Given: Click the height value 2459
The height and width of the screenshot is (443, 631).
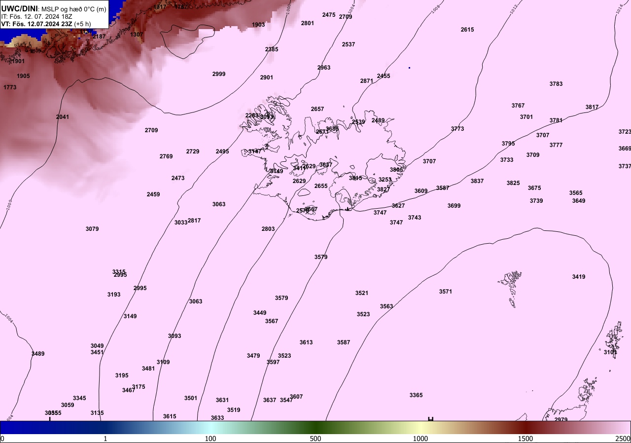Looking at the screenshot, I should click(x=153, y=194).
